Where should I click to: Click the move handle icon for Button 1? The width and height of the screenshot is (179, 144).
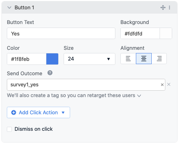pos(163,8)
